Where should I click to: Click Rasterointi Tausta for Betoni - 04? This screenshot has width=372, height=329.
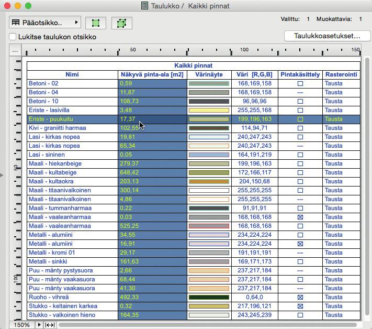tap(334, 93)
